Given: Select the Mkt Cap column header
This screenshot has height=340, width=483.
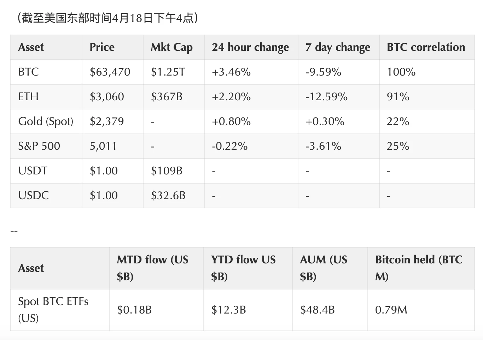Looking at the screenshot, I should 172,47.
